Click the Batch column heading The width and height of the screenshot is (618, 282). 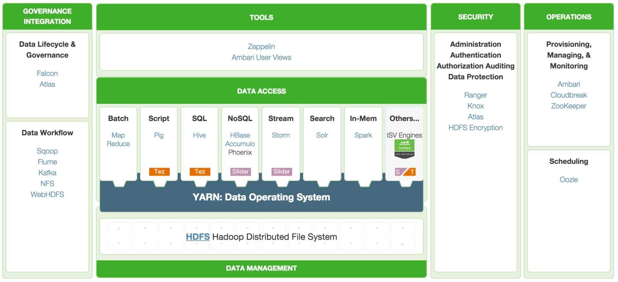pos(118,119)
